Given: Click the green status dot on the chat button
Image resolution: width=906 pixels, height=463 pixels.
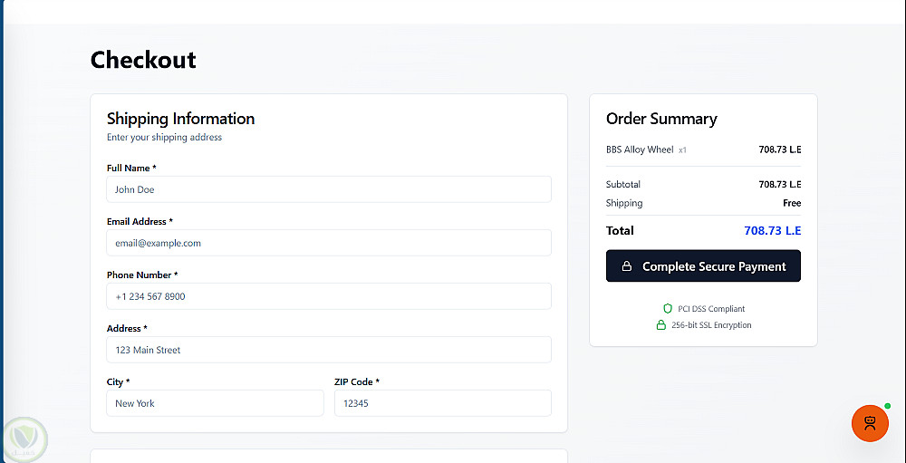Looking at the screenshot, I should (887, 406).
